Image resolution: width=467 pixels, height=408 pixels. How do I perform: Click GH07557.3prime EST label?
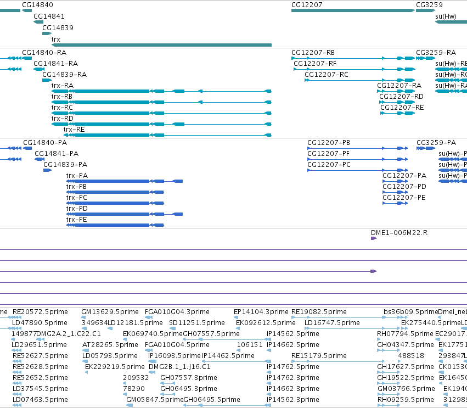click(x=189, y=378)
